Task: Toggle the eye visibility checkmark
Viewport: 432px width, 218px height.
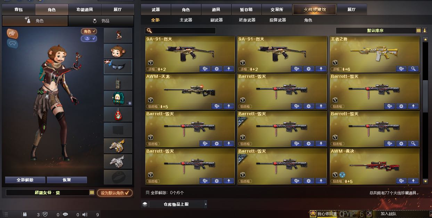Action: 89,38
